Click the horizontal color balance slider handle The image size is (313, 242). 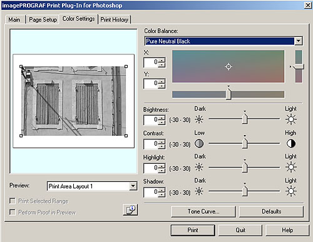tap(228, 94)
